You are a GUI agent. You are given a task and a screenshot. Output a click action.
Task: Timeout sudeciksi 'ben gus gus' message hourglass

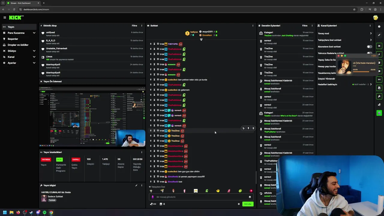(x=154, y=171)
